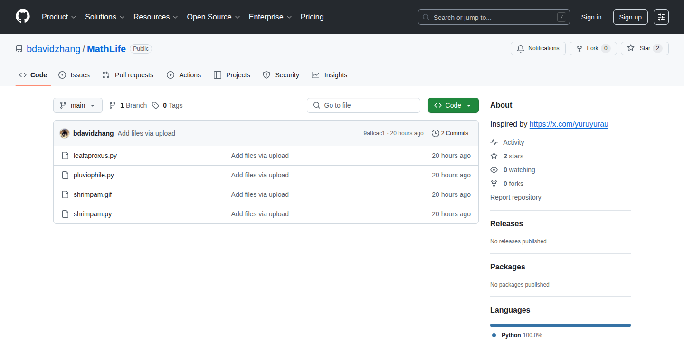Screen dimensions: 684x361
Task: Open the GitHub logo homepage
Action: pyautogui.click(x=23, y=17)
